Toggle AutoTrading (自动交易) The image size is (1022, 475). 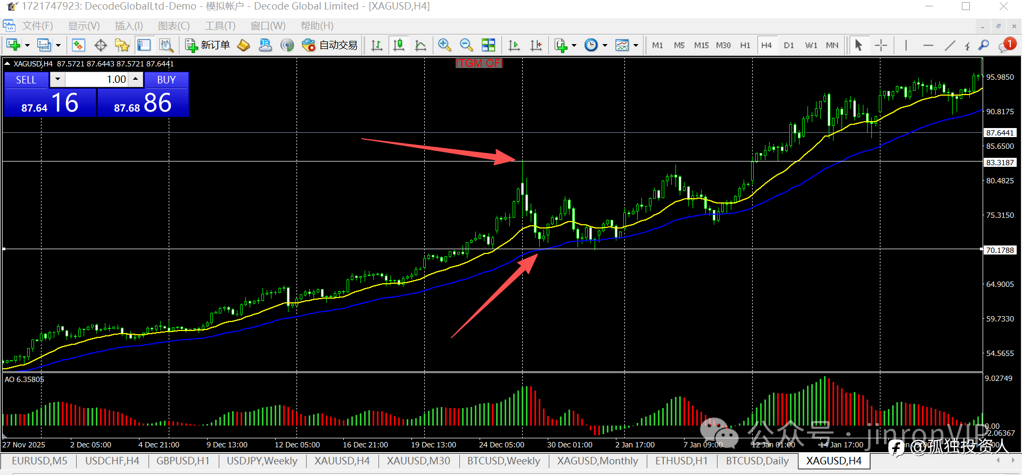(x=329, y=45)
